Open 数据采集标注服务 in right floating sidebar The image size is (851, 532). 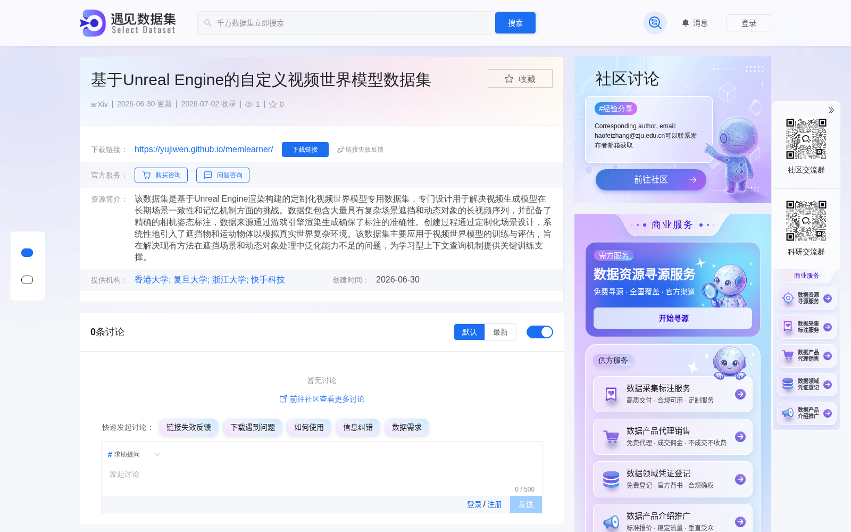pyautogui.click(x=807, y=327)
